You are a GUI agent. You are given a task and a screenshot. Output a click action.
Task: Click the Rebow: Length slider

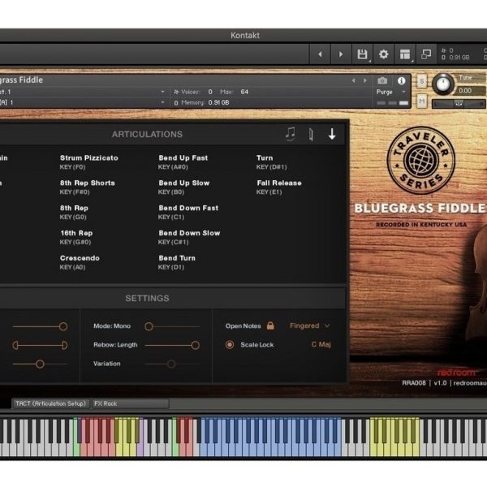tap(172, 345)
